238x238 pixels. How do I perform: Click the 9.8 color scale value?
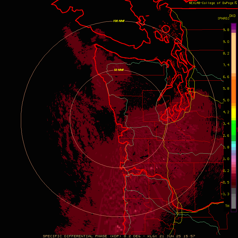click(226, 30)
